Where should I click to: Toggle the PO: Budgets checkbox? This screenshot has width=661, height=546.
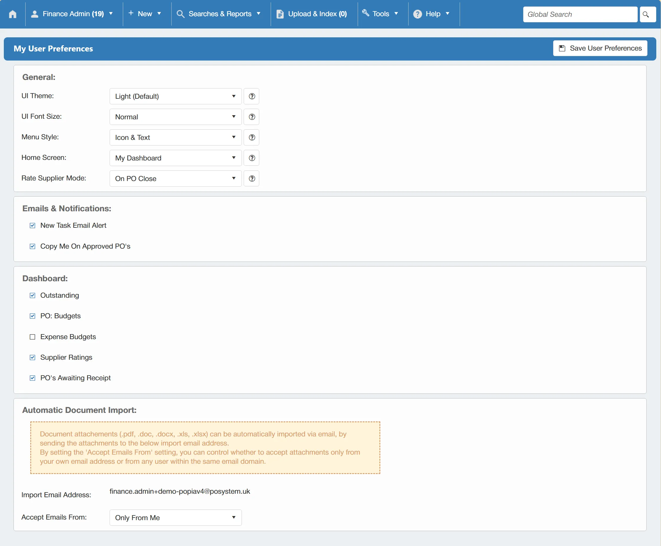pos(32,316)
